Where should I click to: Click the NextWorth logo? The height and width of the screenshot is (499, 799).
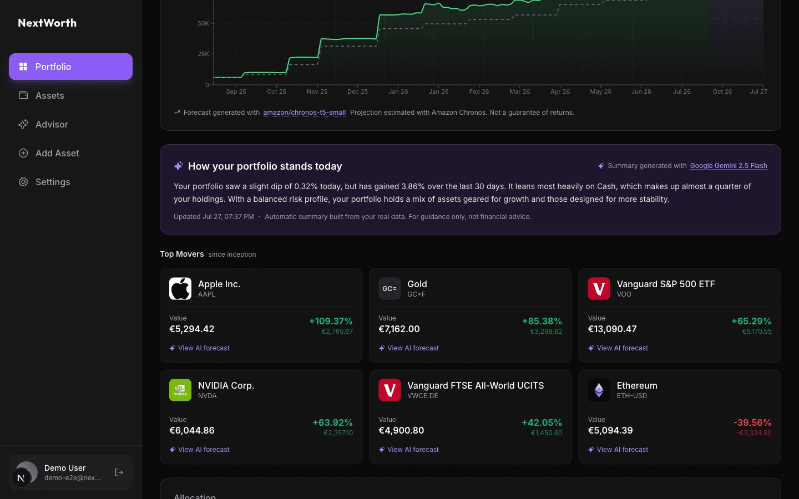[47, 23]
